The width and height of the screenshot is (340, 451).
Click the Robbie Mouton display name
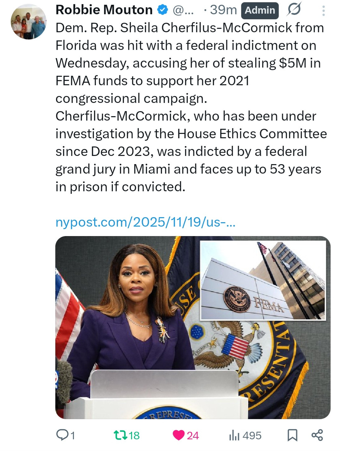tap(104, 10)
